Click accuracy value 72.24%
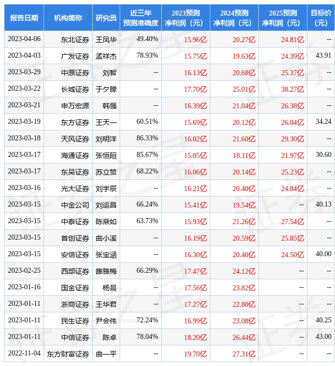The width and height of the screenshot is (335, 366). pos(147,320)
